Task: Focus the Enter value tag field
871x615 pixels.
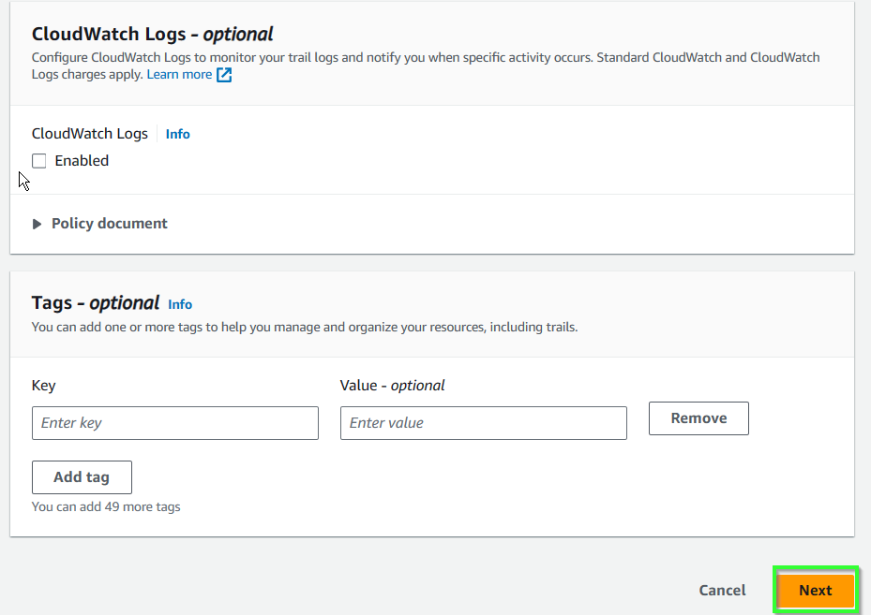Action: 483,423
